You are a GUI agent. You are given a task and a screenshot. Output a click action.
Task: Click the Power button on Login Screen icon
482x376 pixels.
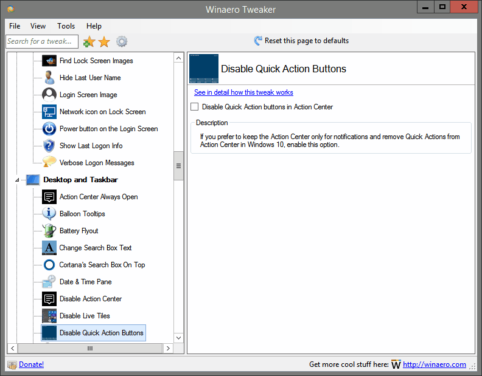49,129
